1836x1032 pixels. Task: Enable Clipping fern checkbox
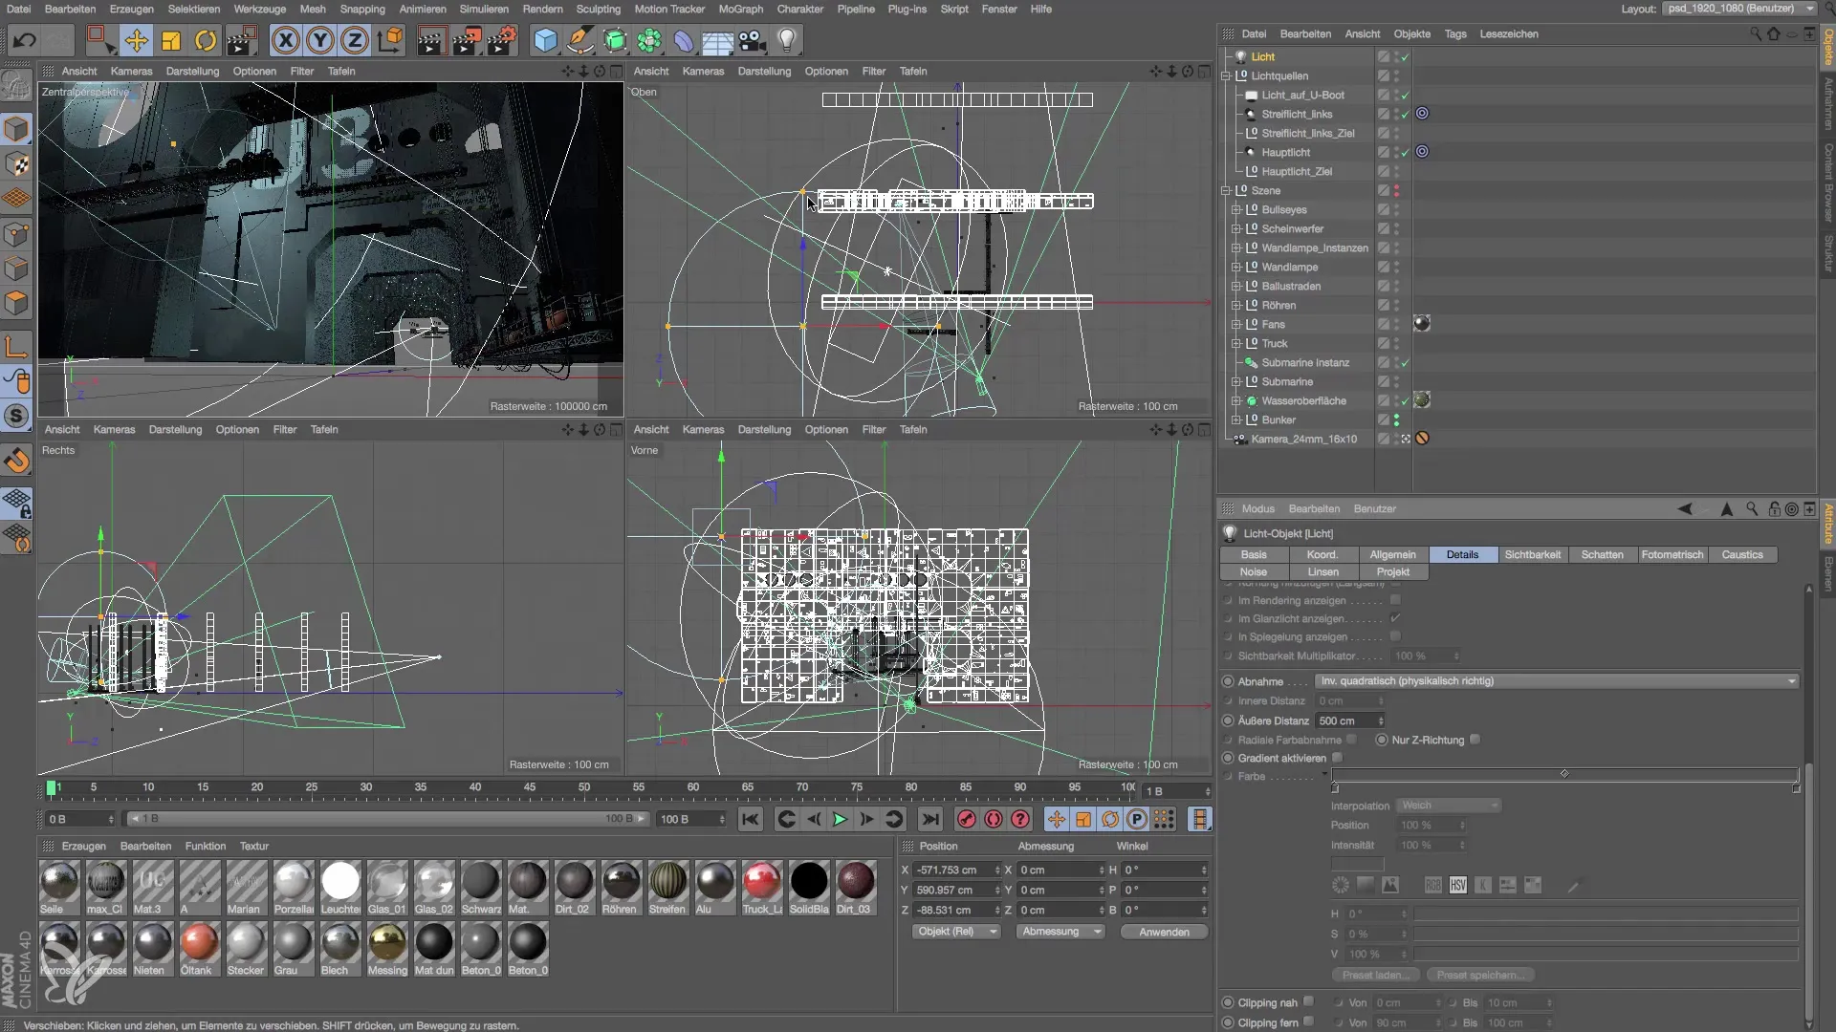[x=1308, y=1021]
